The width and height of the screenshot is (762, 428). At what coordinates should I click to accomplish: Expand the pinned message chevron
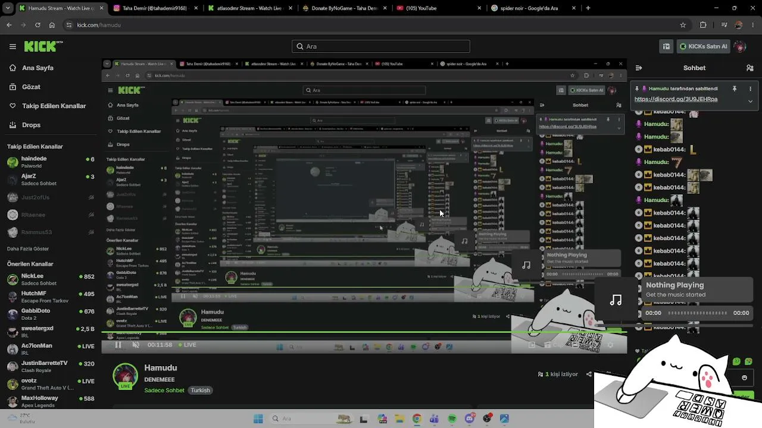click(x=750, y=101)
